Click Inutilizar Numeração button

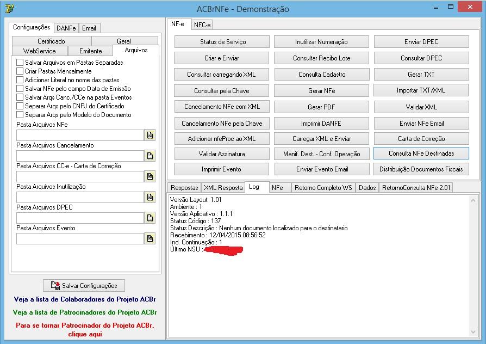click(x=321, y=41)
